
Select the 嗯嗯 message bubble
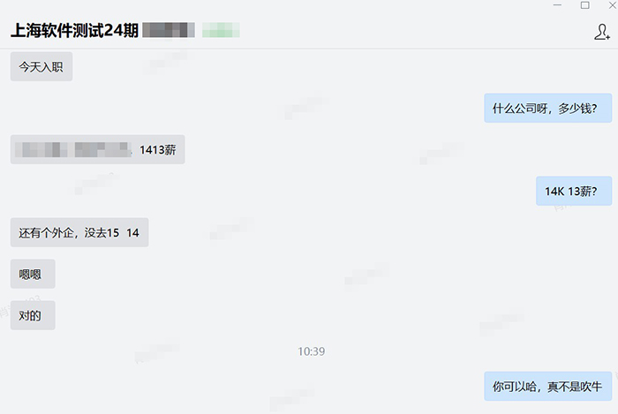pyautogui.click(x=33, y=274)
